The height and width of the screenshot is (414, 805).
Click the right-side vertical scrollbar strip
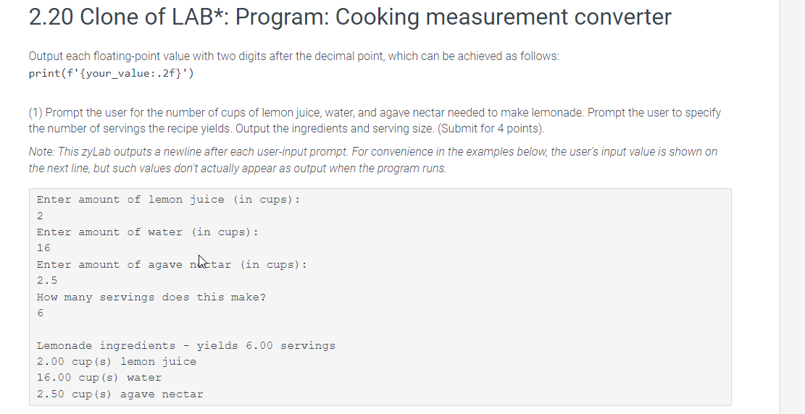click(791, 207)
